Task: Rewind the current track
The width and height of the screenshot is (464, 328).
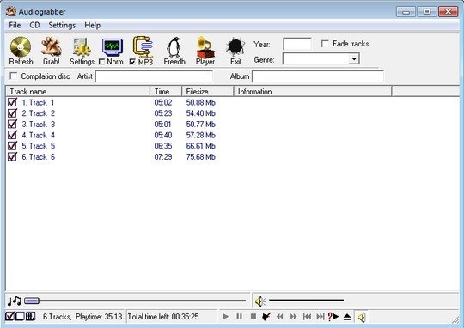Action: [x=279, y=317]
